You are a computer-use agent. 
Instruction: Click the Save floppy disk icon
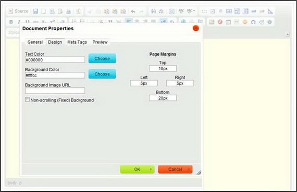click(35, 11)
